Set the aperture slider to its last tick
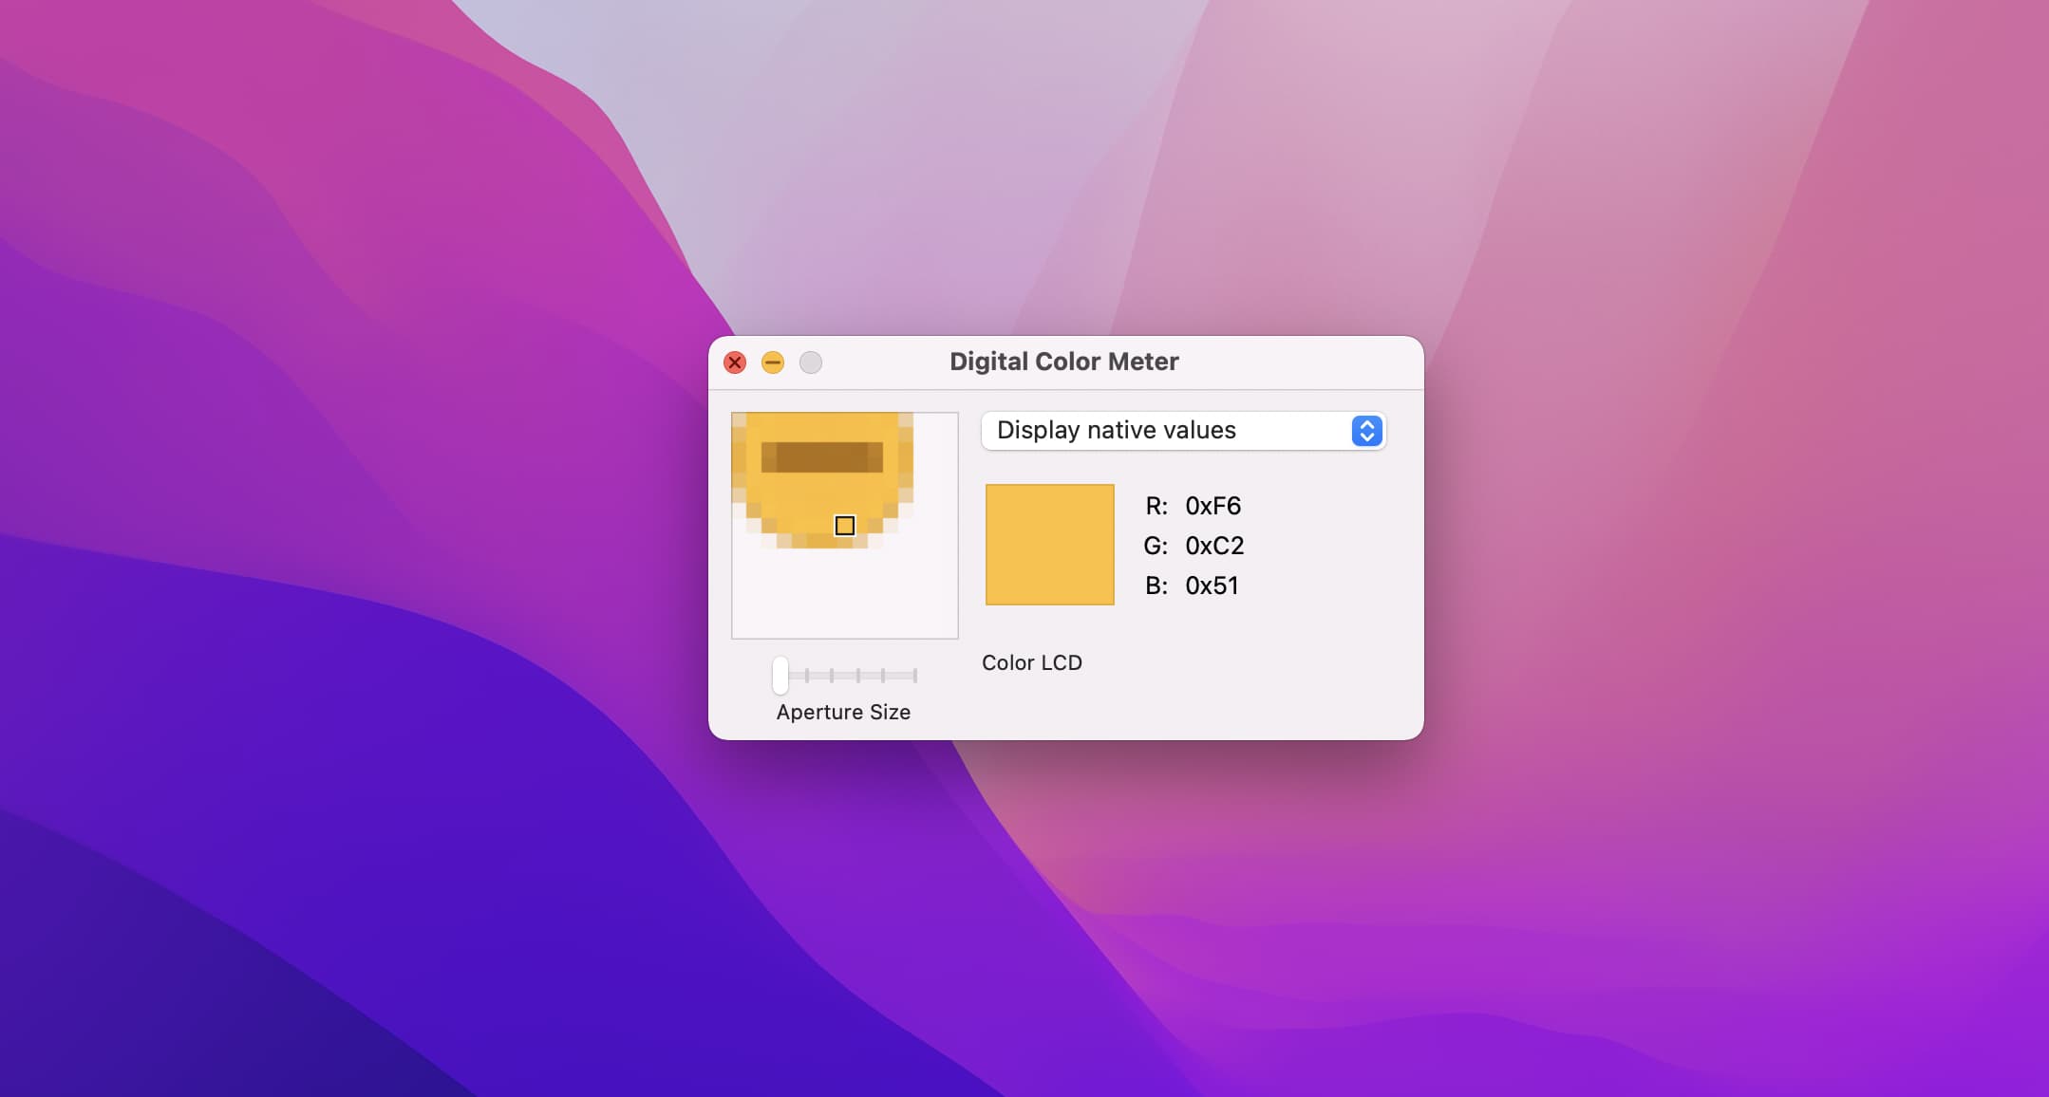Screen dimensions: 2049x1097 (914, 676)
